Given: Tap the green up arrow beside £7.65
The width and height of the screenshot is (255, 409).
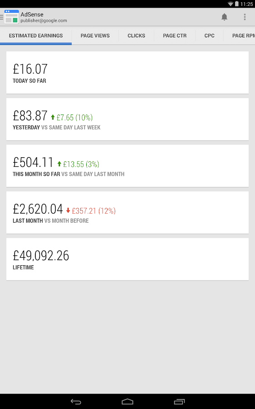Looking at the screenshot, I should [53, 117].
